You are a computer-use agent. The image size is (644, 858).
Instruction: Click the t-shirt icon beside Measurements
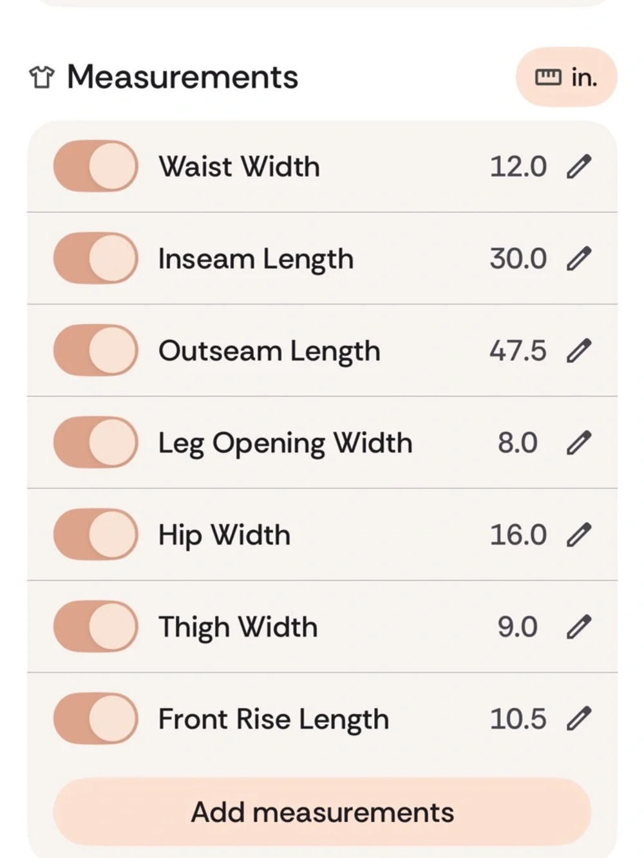(x=42, y=77)
